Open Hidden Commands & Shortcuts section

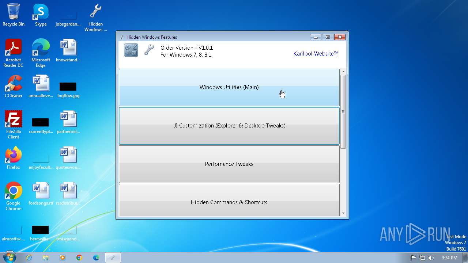click(x=229, y=200)
